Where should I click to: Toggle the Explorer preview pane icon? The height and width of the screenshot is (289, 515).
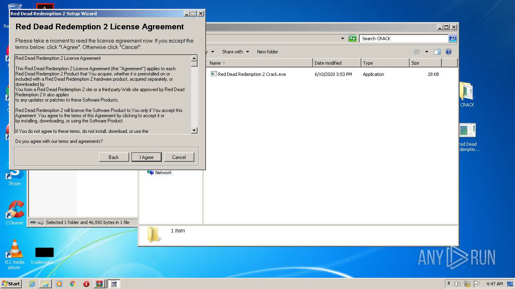437,52
